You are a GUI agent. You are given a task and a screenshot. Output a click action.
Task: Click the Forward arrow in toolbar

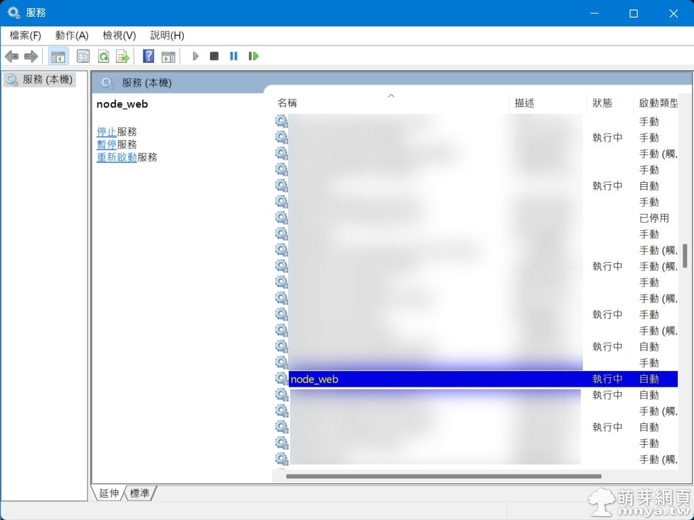[x=30, y=56]
